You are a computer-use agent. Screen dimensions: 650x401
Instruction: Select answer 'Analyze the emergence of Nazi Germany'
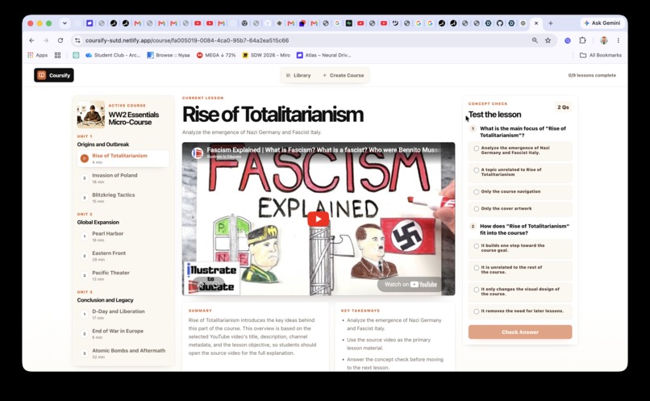coord(520,151)
